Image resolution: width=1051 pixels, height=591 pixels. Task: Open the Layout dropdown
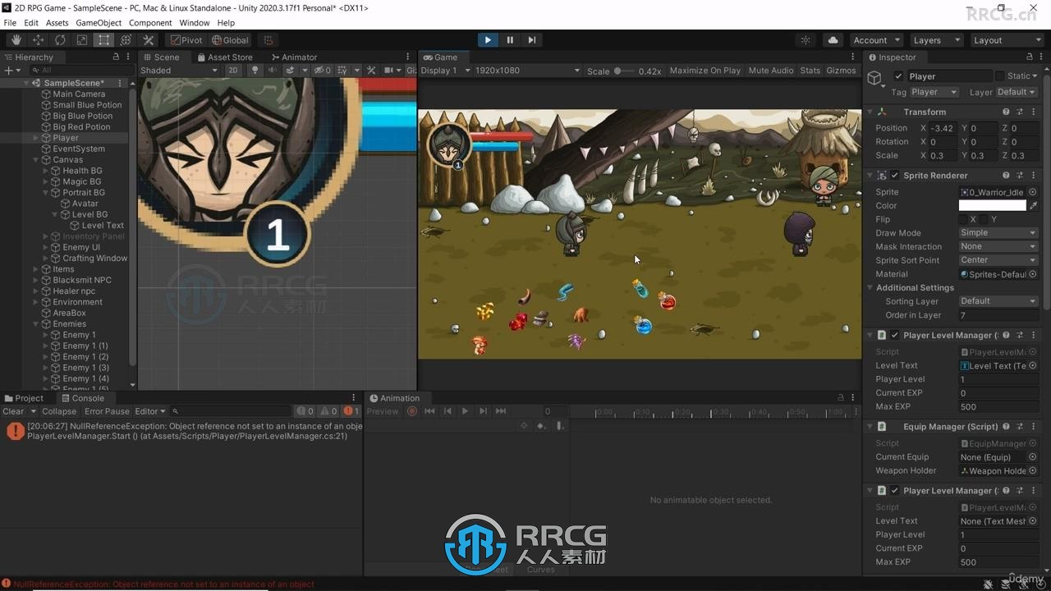point(1006,39)
